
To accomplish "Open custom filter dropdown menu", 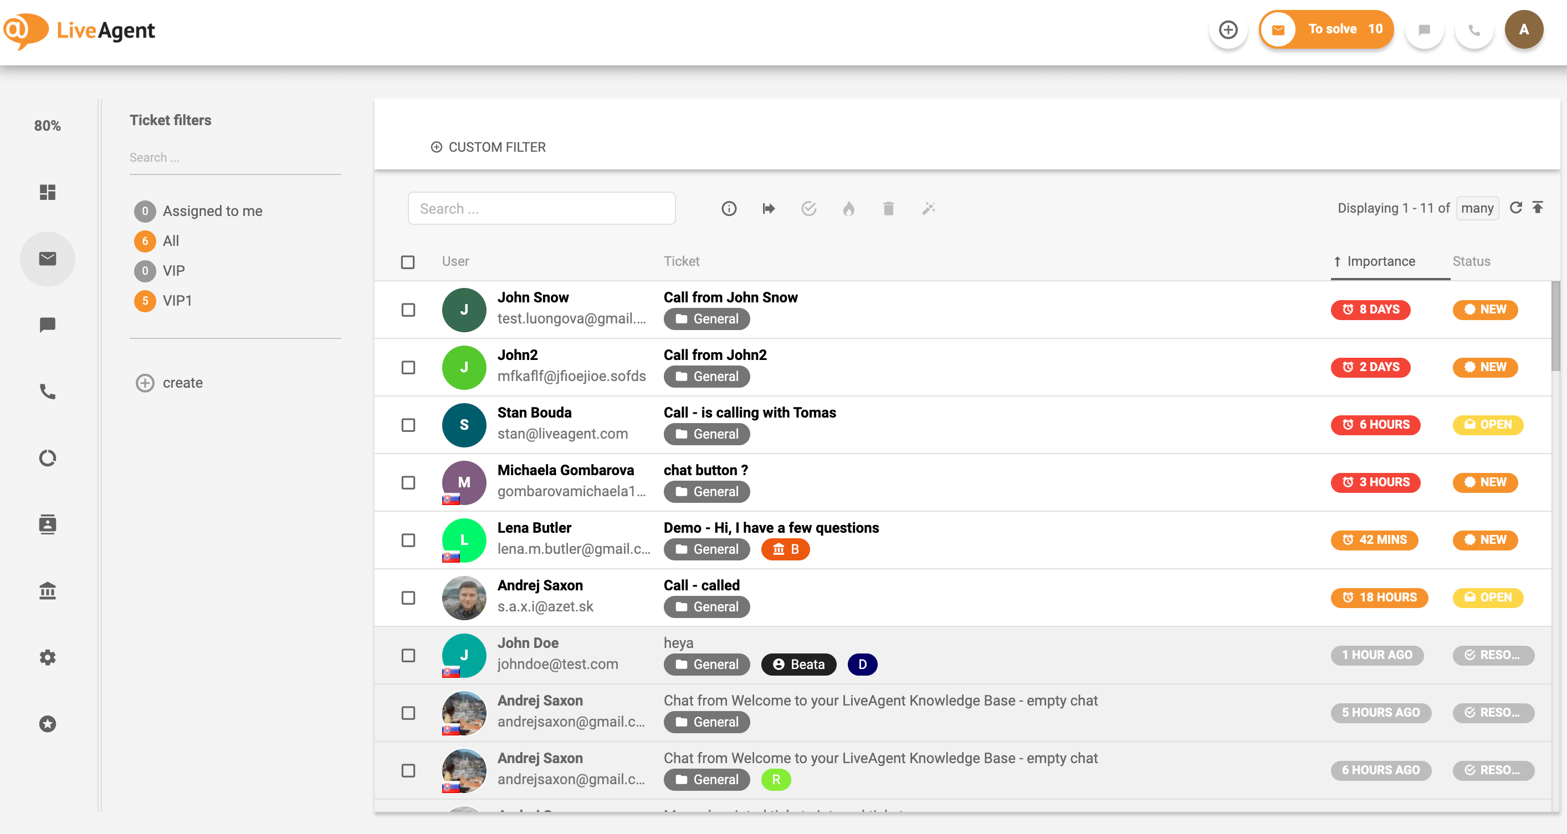I will coord(488,146).
